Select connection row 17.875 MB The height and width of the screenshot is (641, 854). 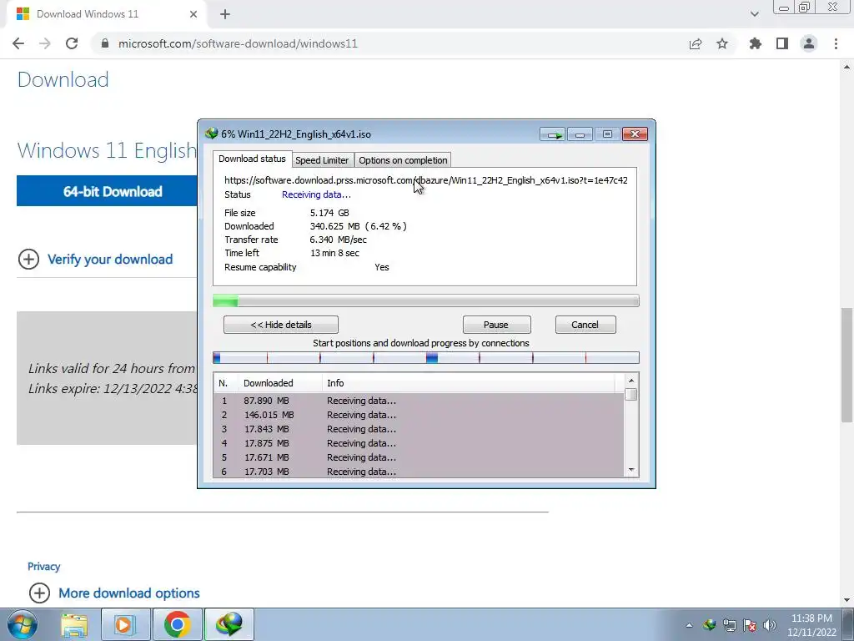coord(419,443)
